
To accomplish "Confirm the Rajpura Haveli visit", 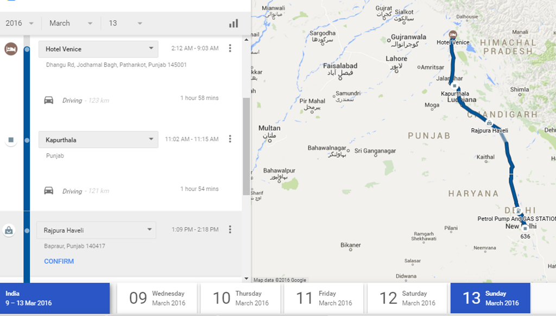I will (x=59, y=261).
